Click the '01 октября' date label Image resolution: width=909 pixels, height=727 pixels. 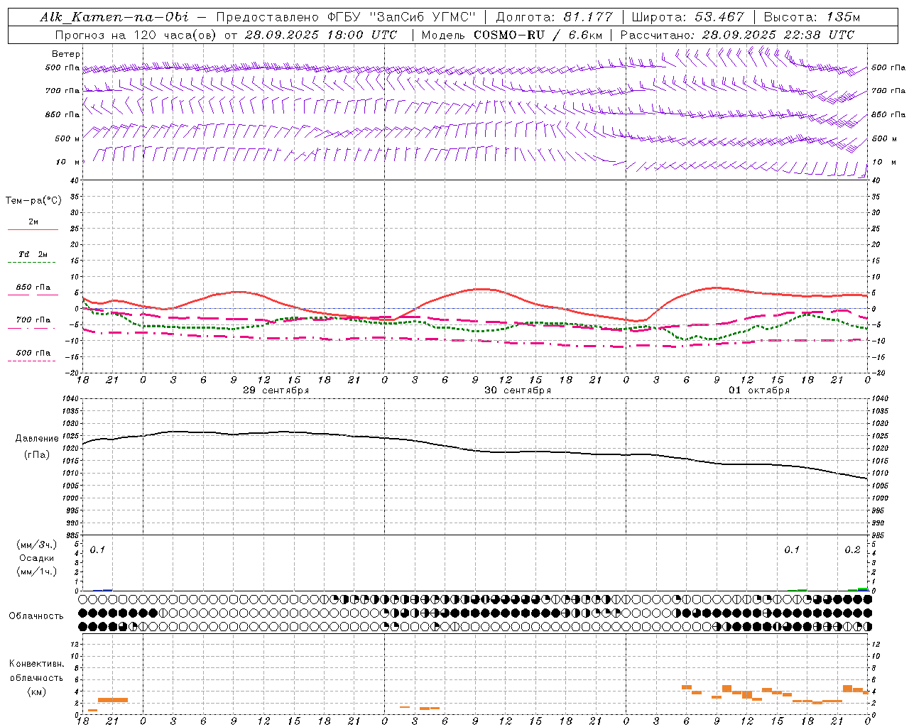[759, 390]
